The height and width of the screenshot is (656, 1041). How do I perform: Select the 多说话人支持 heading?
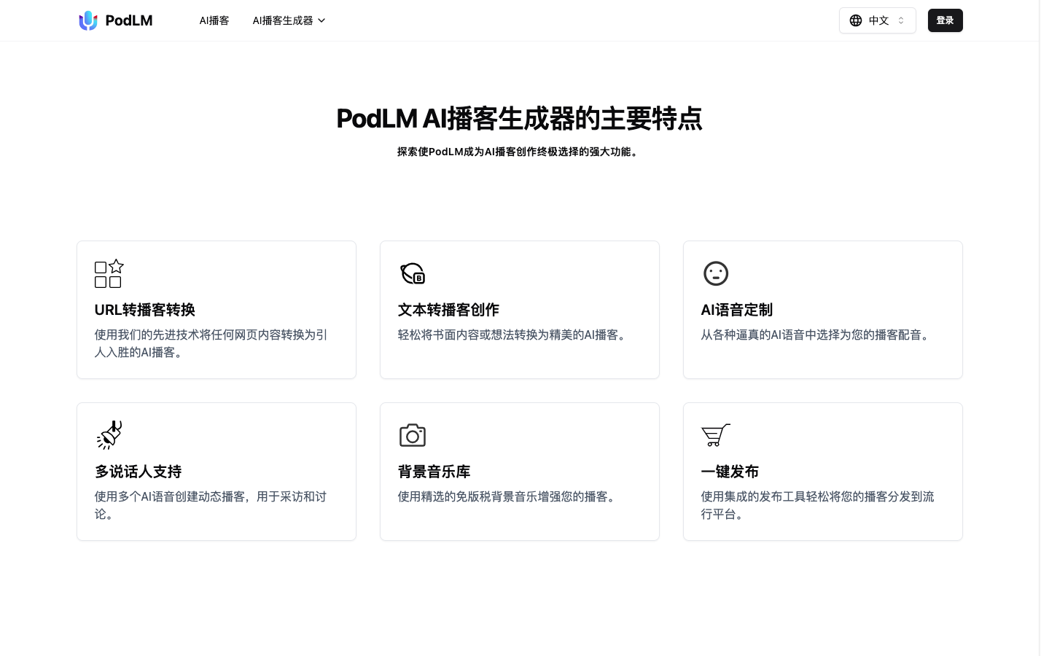tap(138, 472)
